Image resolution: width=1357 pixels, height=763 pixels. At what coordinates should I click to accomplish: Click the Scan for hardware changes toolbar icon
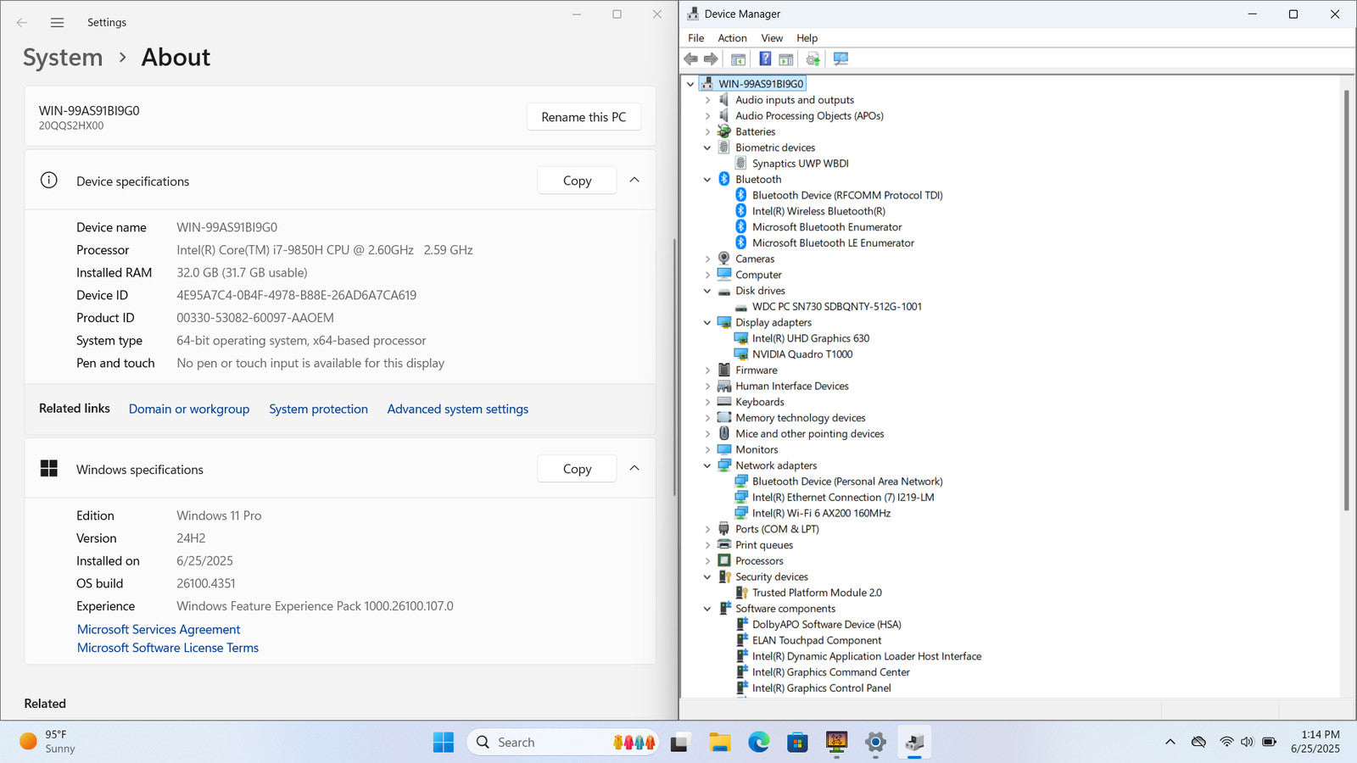coord(840,58)
